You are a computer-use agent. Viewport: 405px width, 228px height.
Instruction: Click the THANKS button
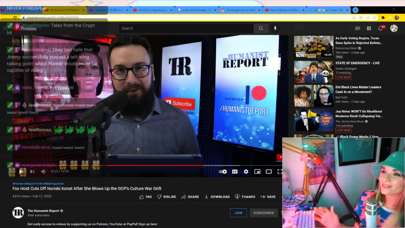(x=245, y=197)
